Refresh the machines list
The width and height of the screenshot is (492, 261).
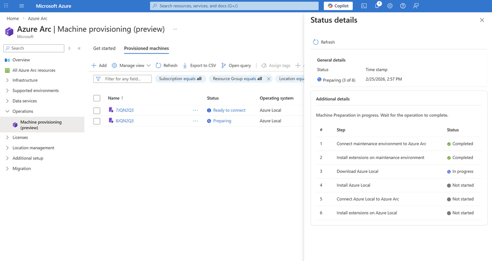tap(167, 65)
